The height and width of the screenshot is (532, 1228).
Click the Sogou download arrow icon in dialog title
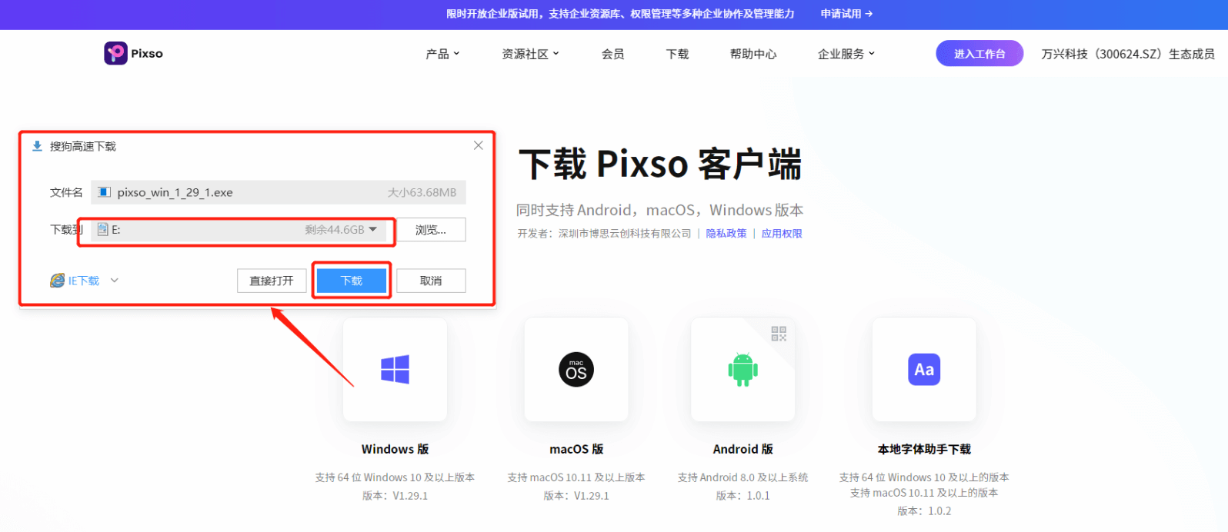pos(37,146)
